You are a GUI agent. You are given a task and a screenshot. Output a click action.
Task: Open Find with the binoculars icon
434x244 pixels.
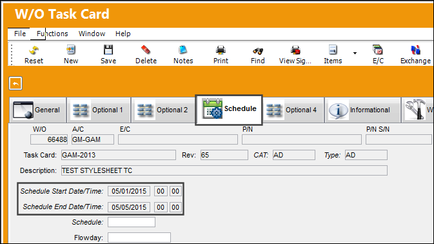pos(258,51)
